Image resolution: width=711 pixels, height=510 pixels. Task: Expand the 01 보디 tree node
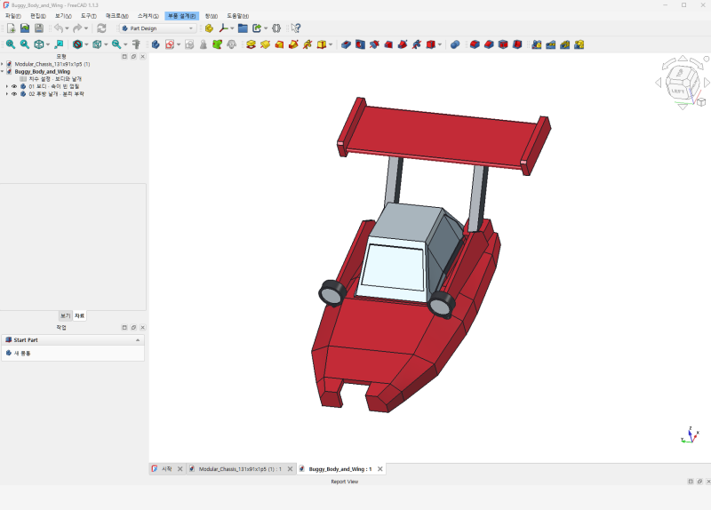(7, 86)
